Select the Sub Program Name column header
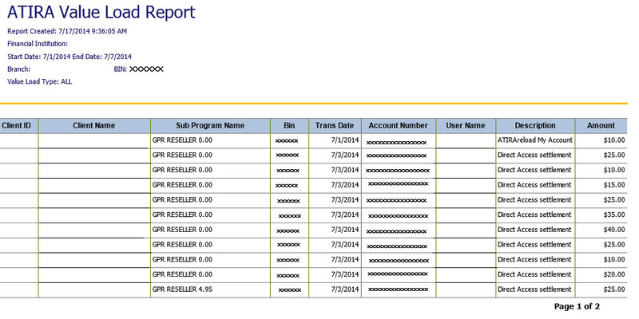 [x=209, y=125]
